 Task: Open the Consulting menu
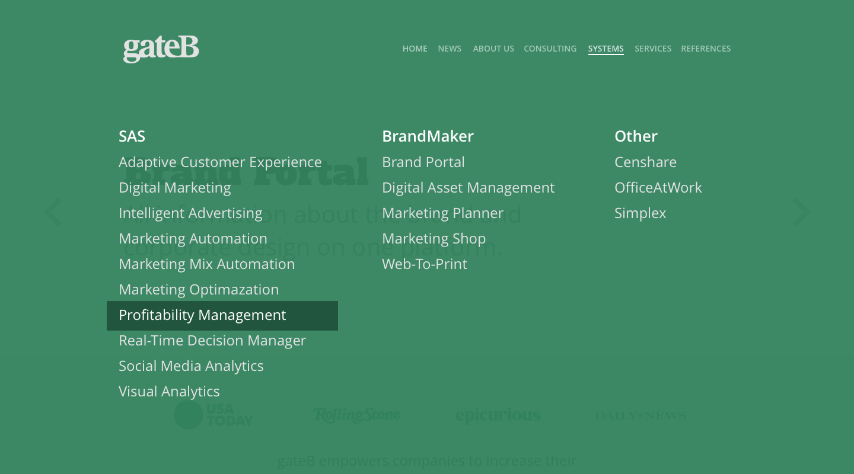click(x=550, y=49)
